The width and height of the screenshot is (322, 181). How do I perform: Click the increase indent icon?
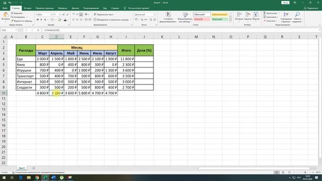[90, 20]
